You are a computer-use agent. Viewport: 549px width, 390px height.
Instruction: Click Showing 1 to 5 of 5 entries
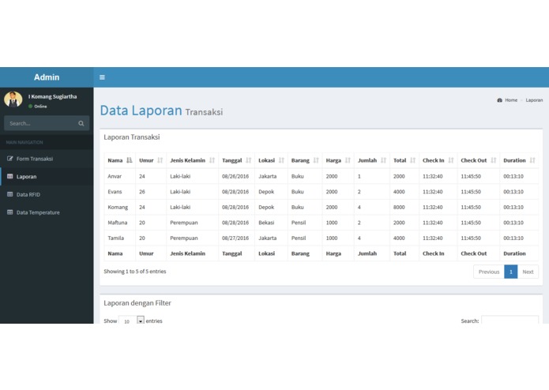[135, 272]
